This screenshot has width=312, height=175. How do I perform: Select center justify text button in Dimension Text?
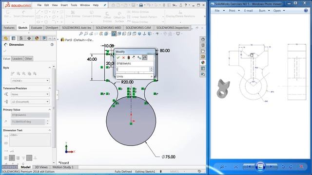[12, 158]
